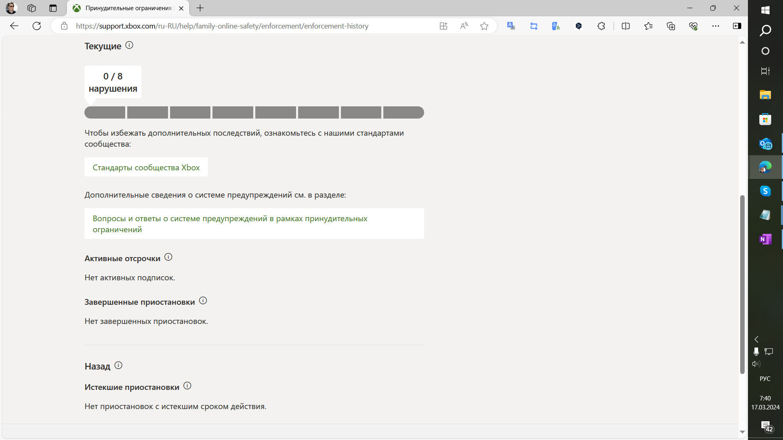Click first segment of strikes progress bar
The height and width of the screenshot is (440, 783).
[105, 112]
